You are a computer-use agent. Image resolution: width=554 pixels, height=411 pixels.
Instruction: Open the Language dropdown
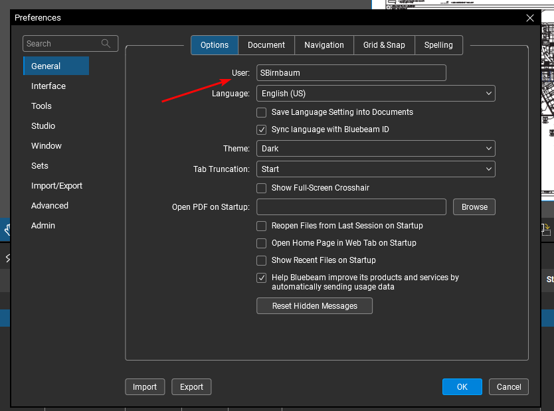[376, 94]
